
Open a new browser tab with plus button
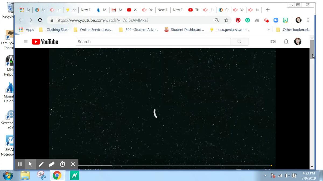[x=268, y=10]
